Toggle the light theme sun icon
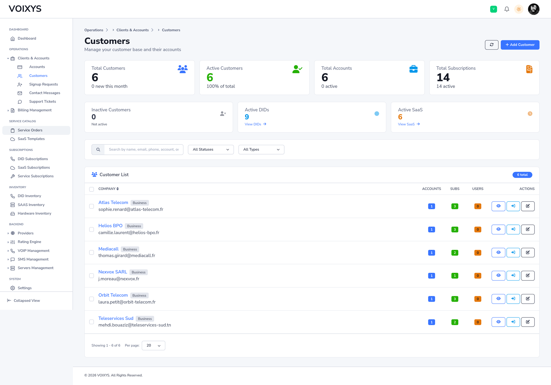 click(x=519, y=9)
